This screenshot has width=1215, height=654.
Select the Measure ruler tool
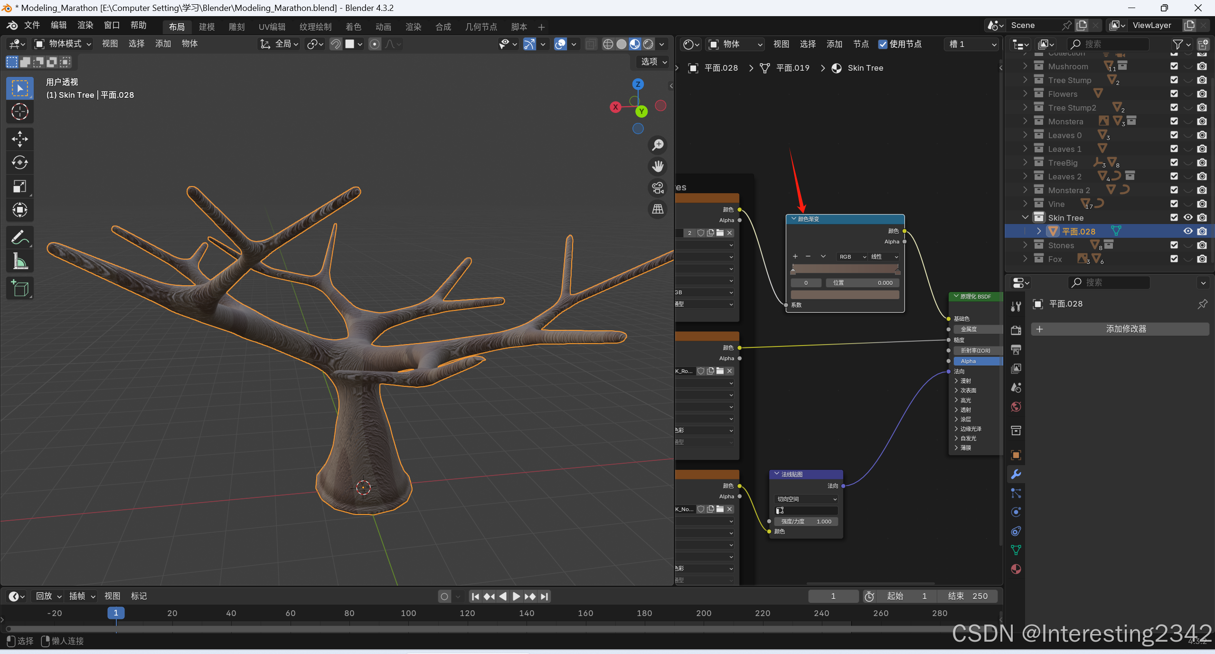[x=19, y=261]
